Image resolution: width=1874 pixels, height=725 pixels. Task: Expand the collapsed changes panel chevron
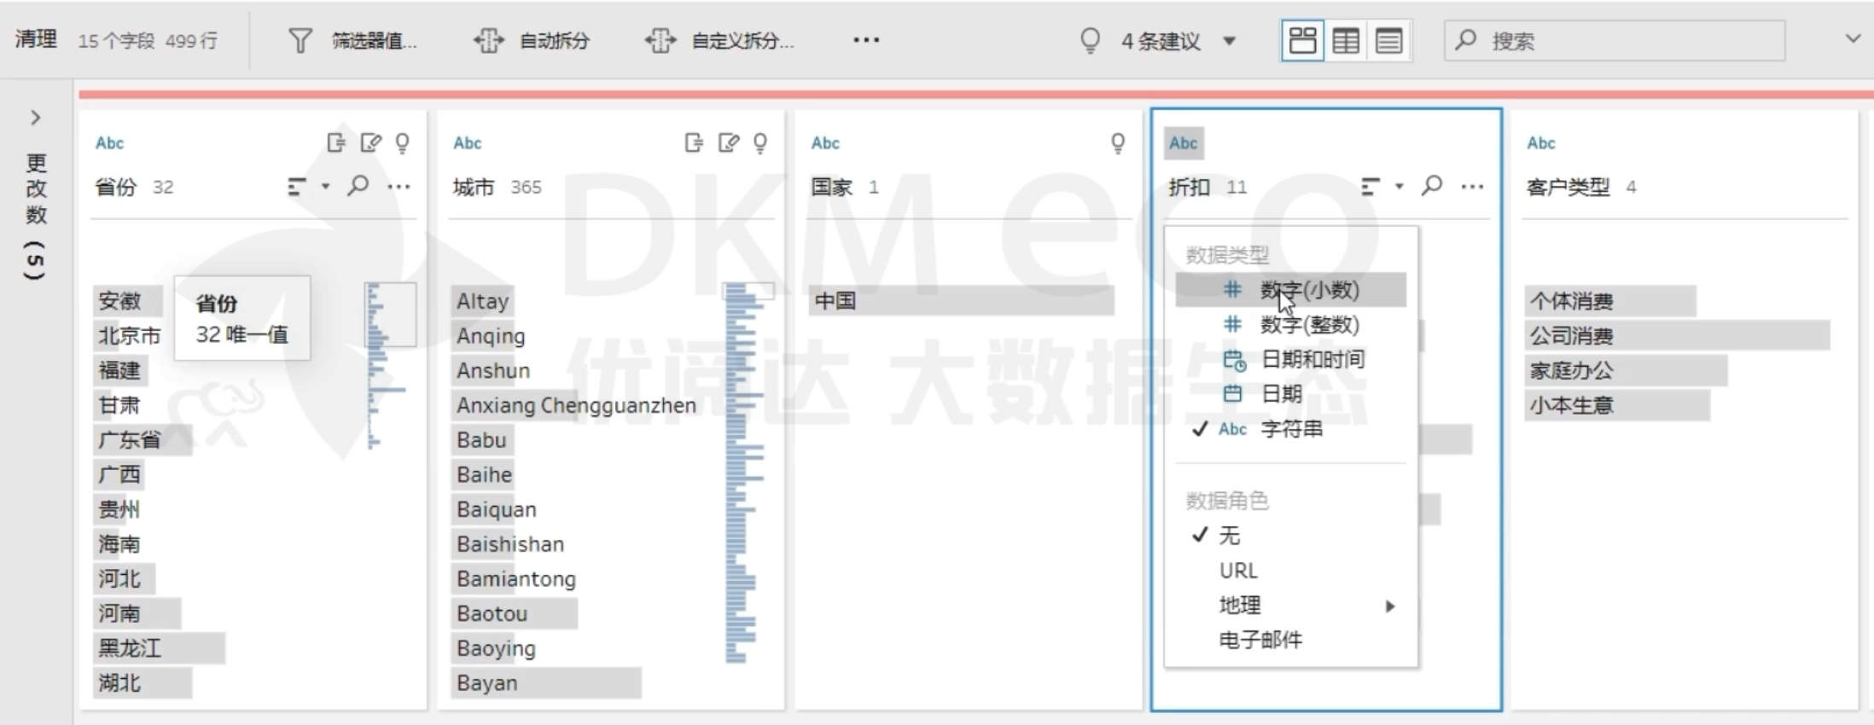36,117
